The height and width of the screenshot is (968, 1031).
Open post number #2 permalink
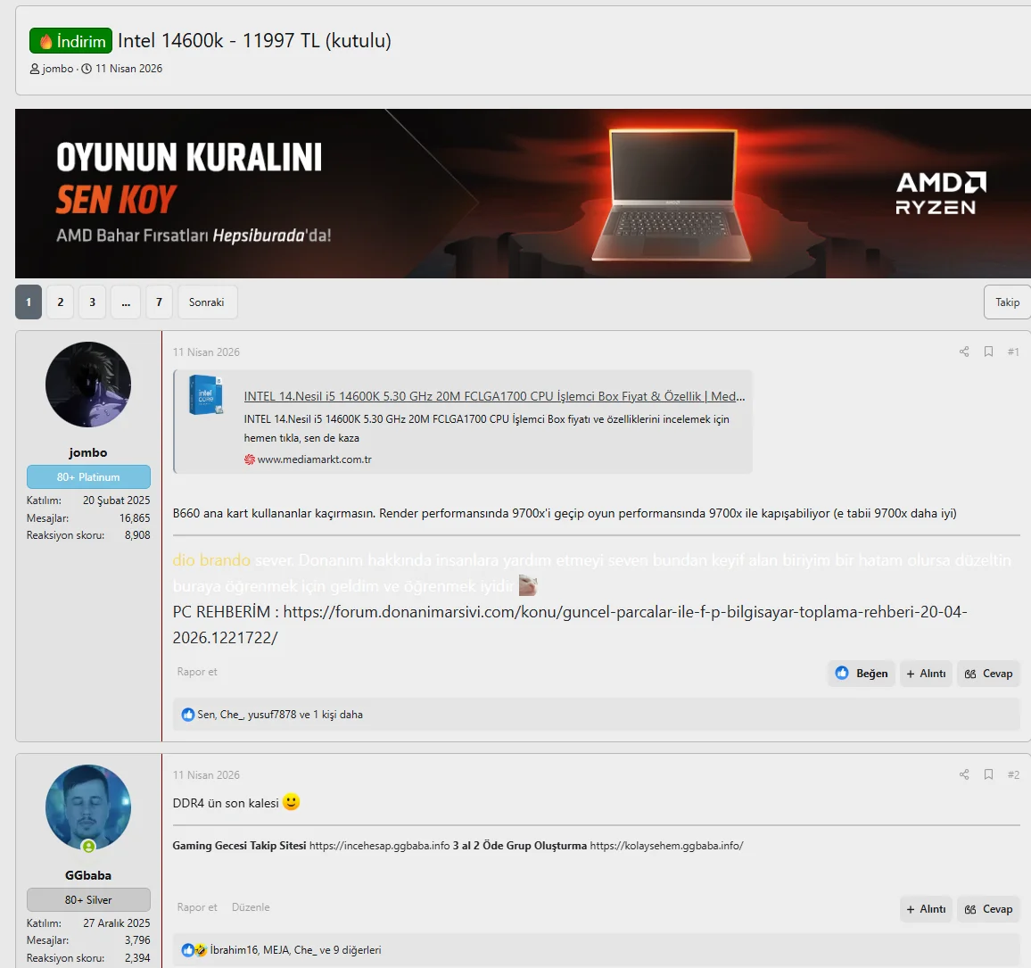(x=1013, y=774)
